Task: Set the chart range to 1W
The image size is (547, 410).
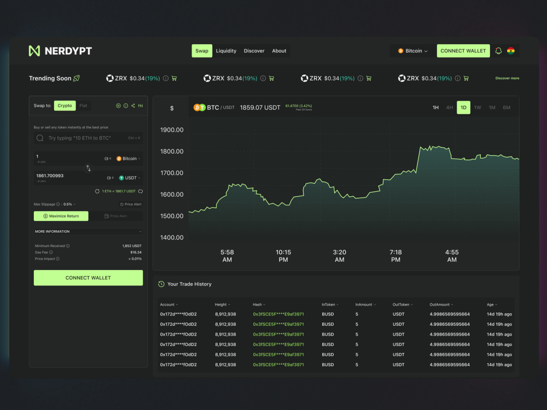Action: [x=478, y=108]
